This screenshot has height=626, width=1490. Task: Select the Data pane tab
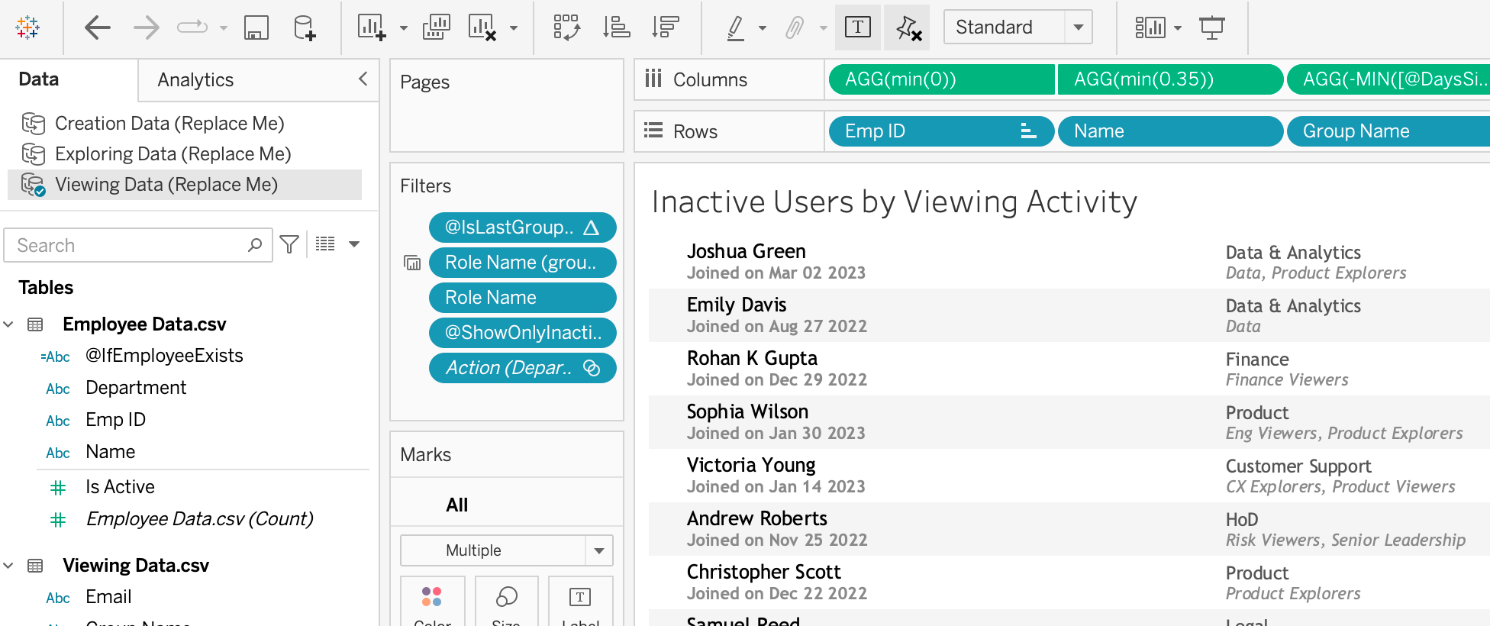[39, 79]
